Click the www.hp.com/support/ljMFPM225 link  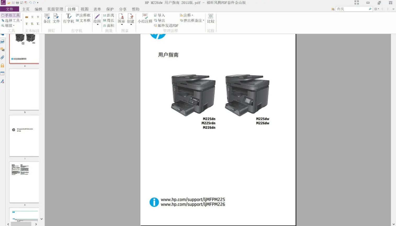193,200
